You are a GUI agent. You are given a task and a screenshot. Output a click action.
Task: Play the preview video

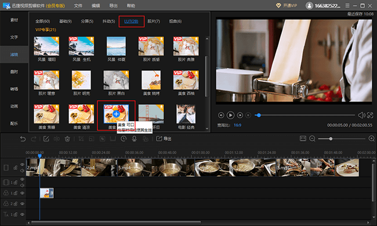coord(230,115)
